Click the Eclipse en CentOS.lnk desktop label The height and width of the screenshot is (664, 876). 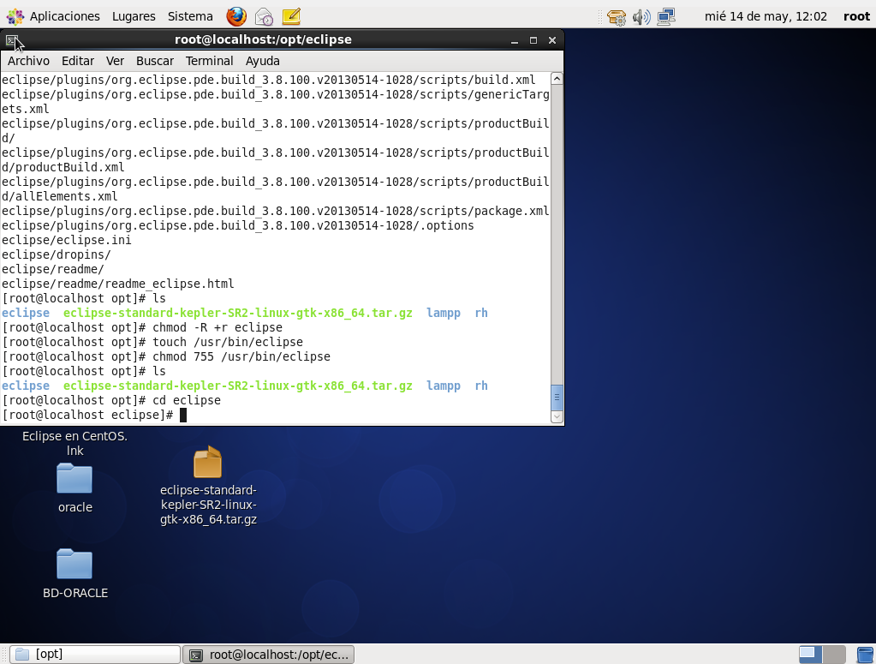point(74,443)
